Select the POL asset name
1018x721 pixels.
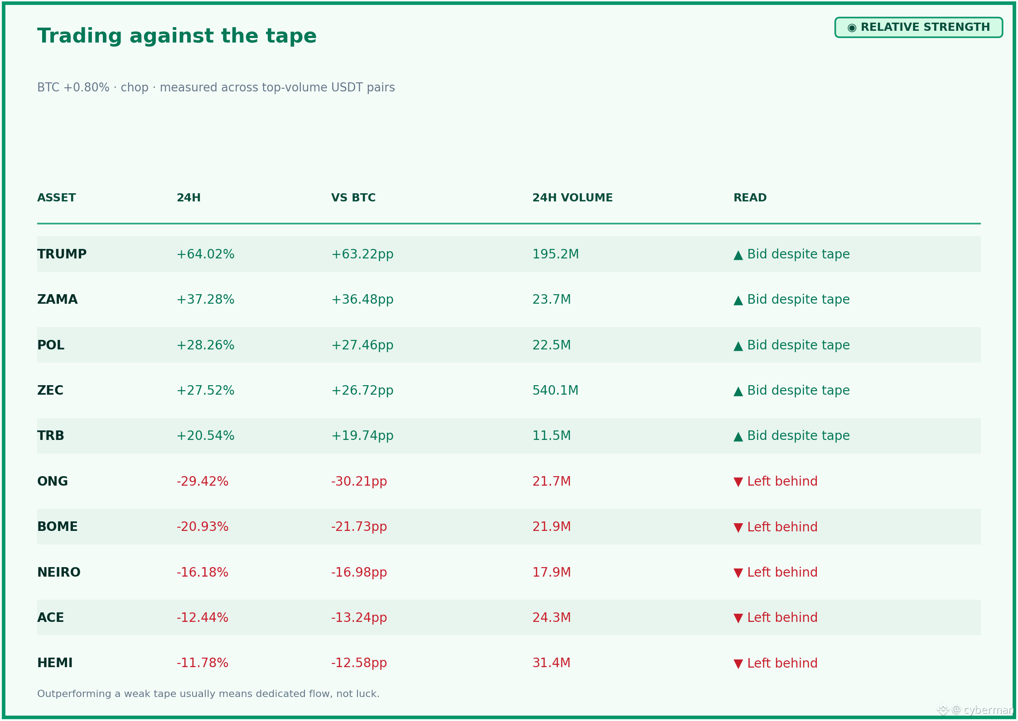(x=51, y=345)
